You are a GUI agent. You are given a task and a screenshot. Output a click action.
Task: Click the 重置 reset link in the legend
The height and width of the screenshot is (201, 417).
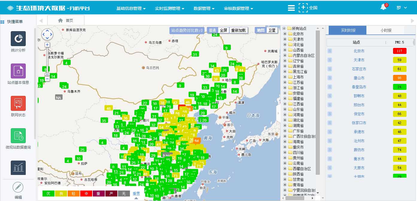point(136,194)
